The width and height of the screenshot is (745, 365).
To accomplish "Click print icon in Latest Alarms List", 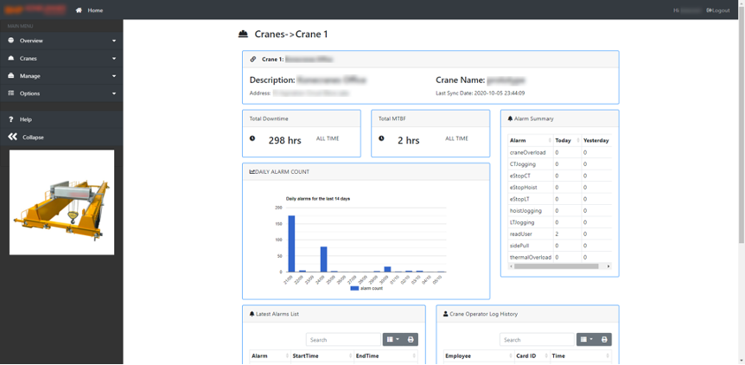I will [411, 340].
